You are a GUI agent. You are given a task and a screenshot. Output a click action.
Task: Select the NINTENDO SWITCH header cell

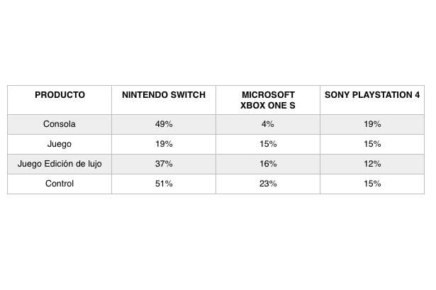pos(163,94)
